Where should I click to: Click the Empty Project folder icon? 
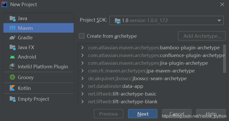[x=12, y=99]
